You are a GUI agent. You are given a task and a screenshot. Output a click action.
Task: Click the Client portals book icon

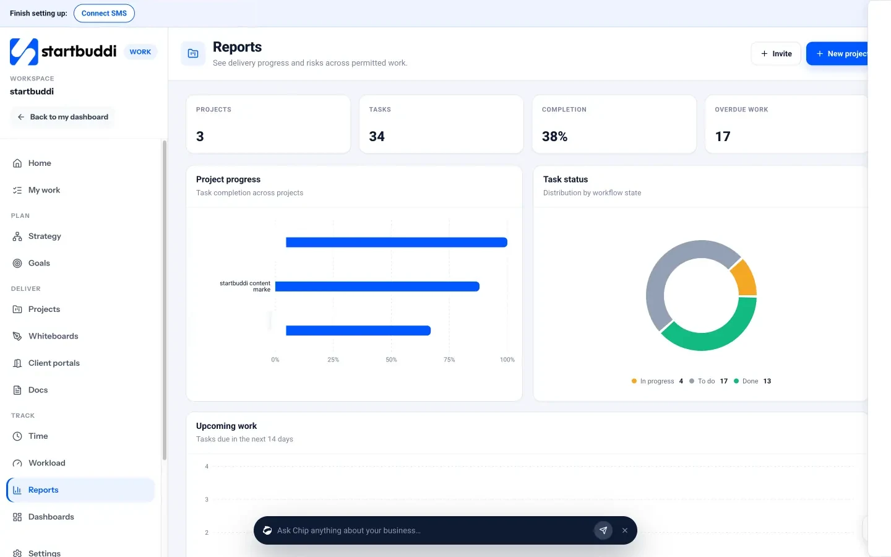(x=17, y=363)
